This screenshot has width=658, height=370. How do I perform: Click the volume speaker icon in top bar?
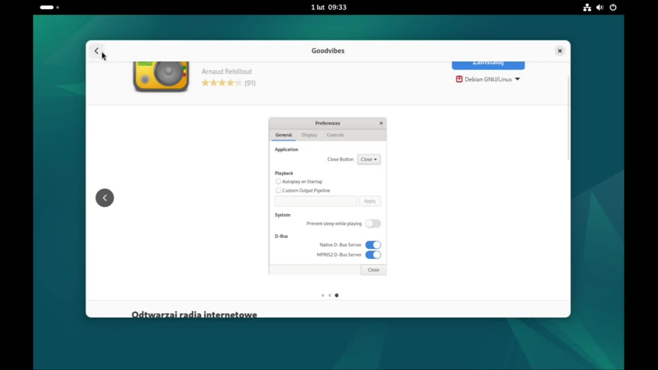point(600,7)
